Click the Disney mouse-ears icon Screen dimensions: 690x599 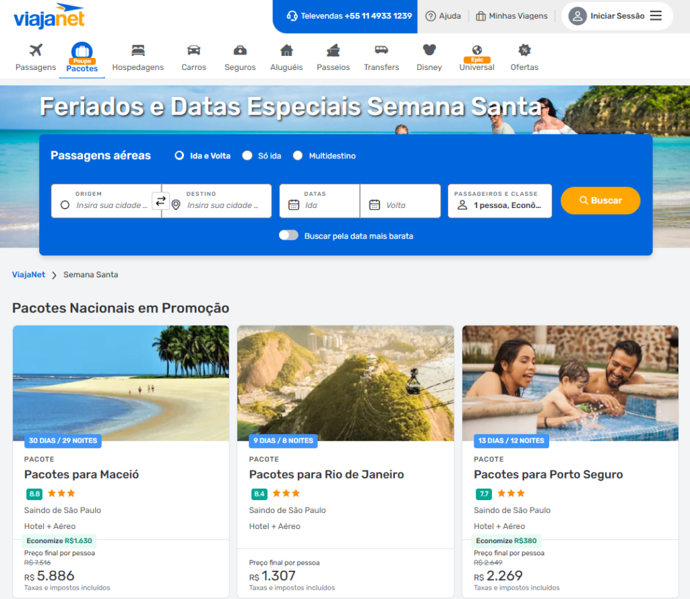tap(429, 50)
